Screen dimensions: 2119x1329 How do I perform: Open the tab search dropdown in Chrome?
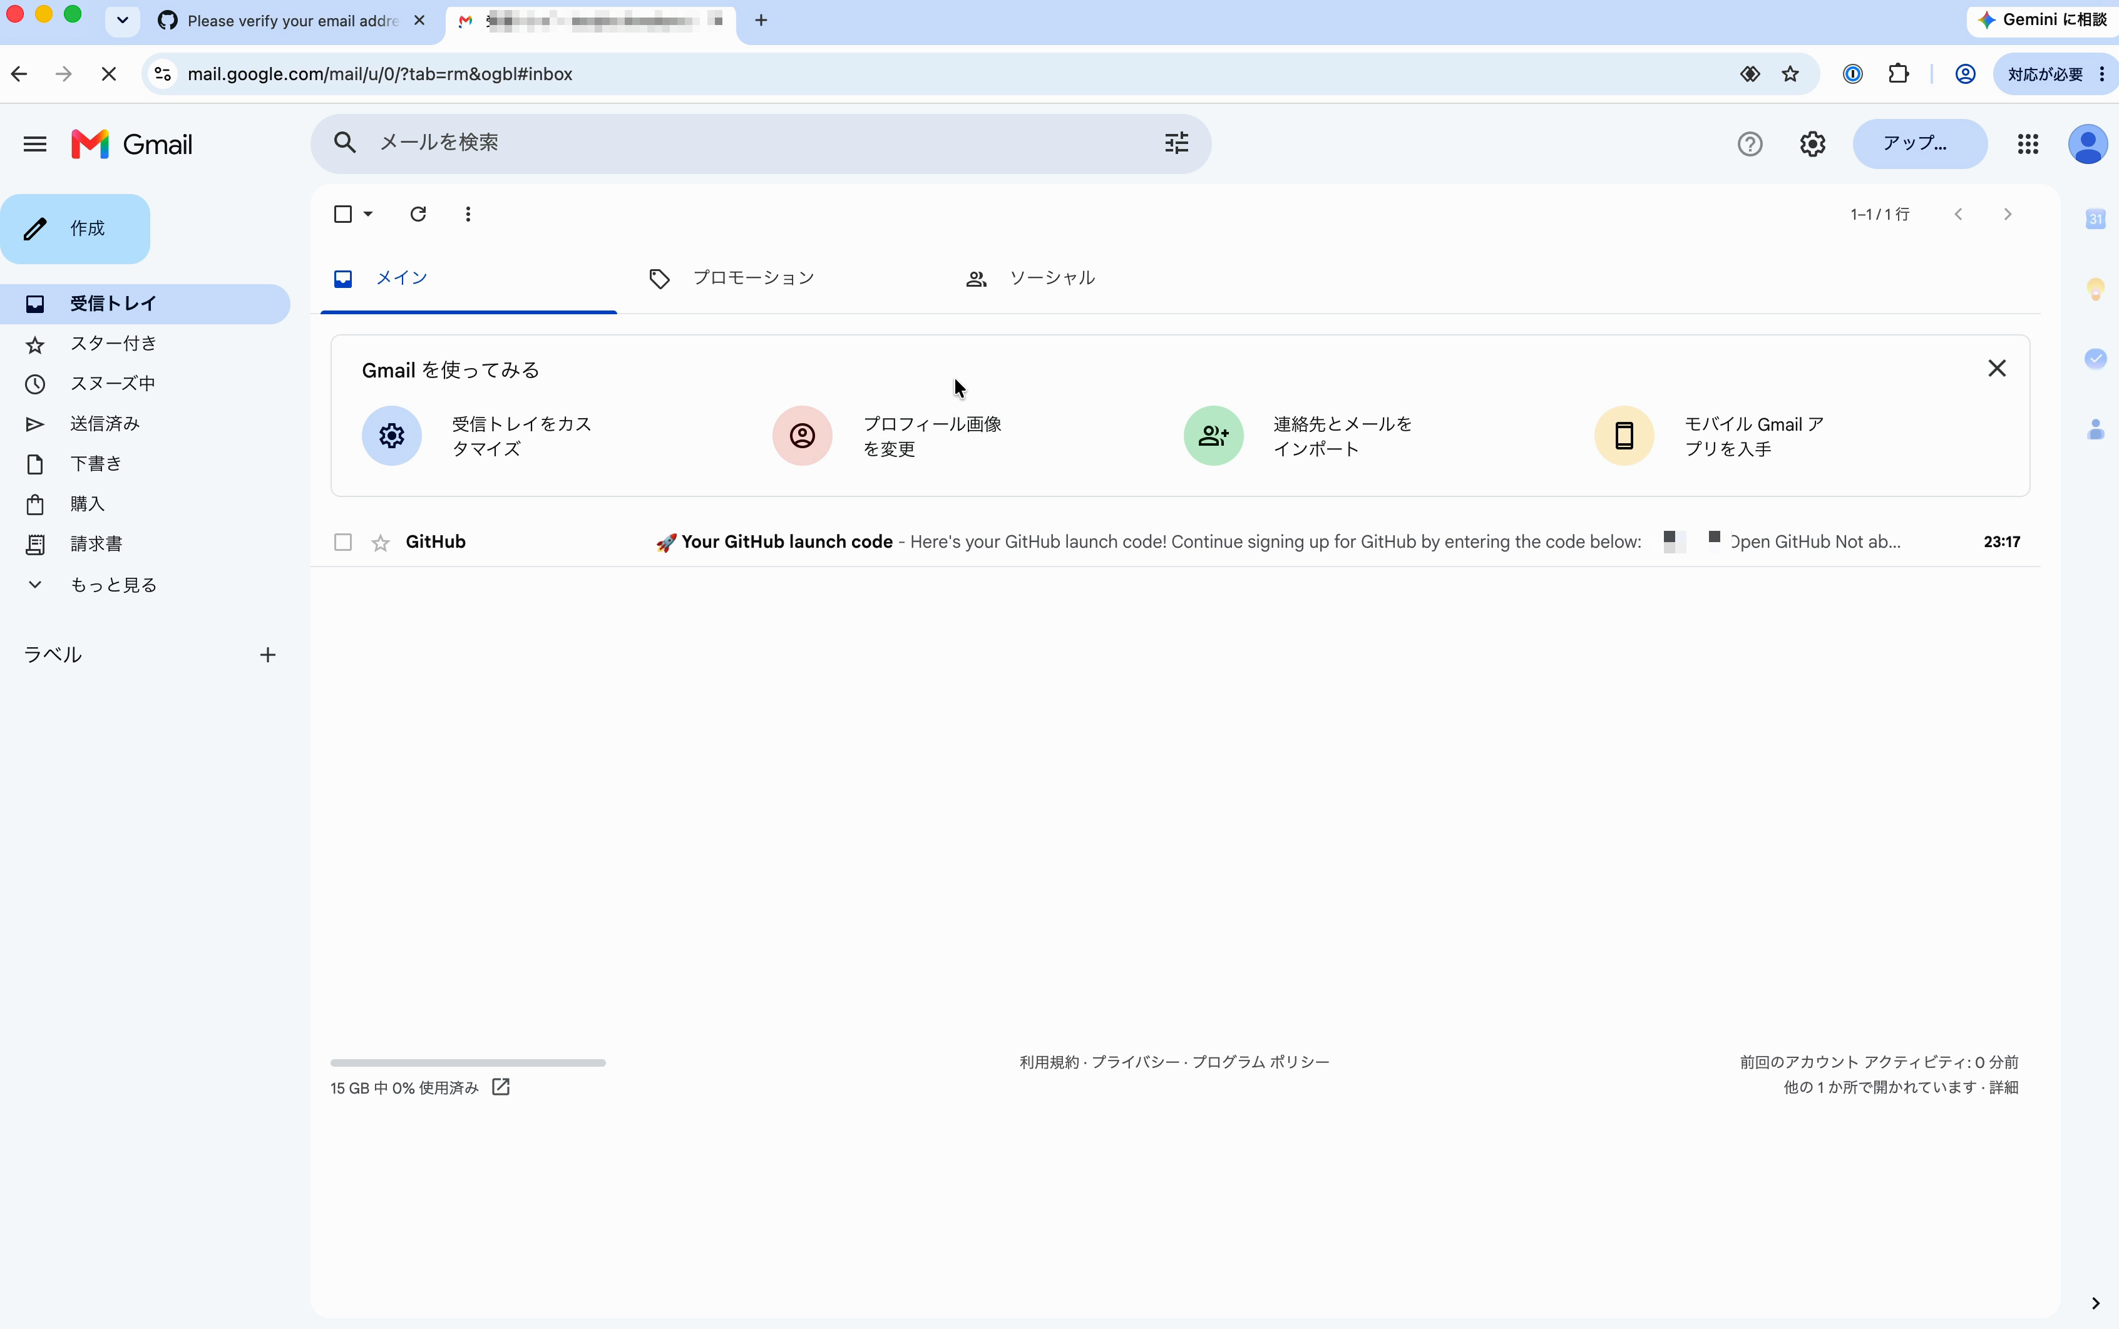[x=122, y=20]
